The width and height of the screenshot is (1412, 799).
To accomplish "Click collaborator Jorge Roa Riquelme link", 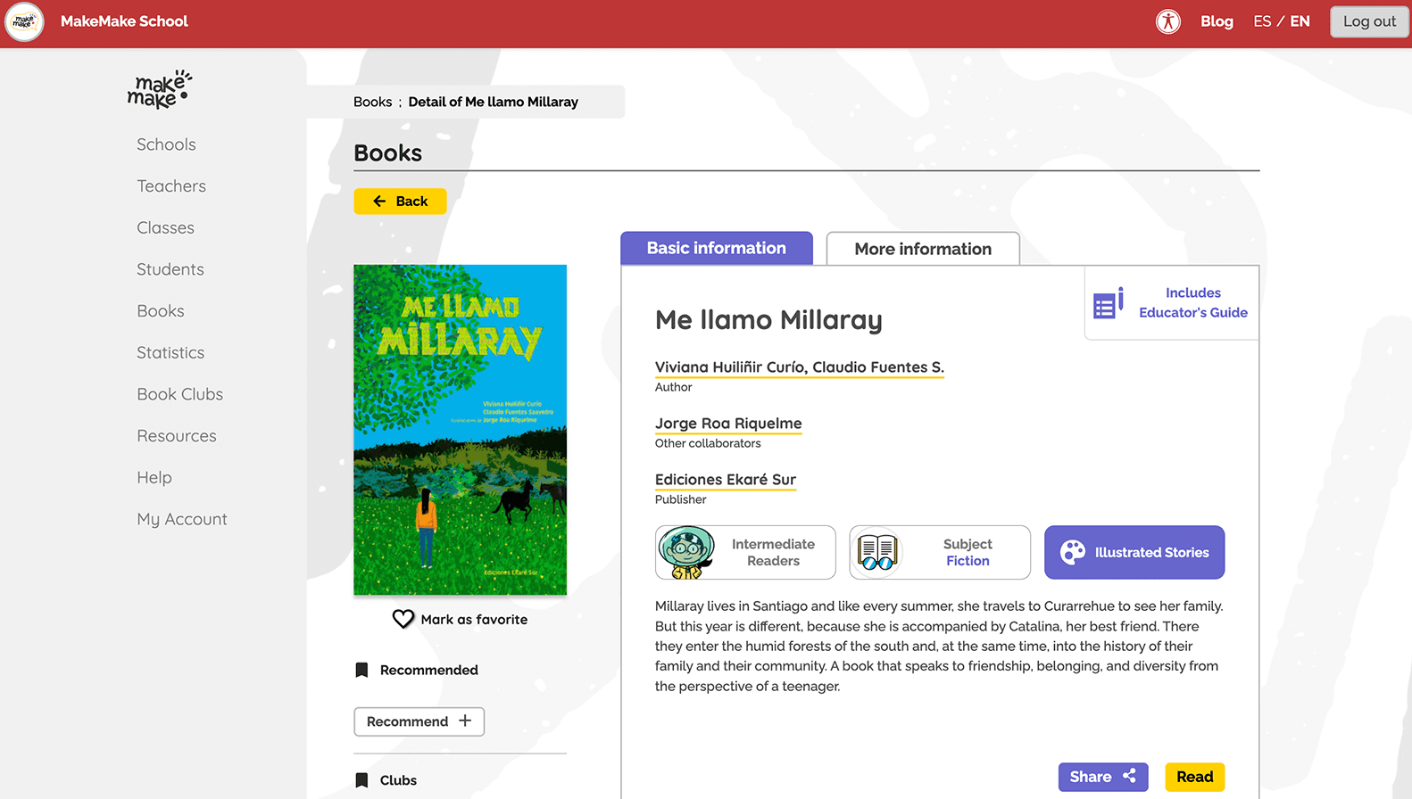I will [x=728, y=424].
